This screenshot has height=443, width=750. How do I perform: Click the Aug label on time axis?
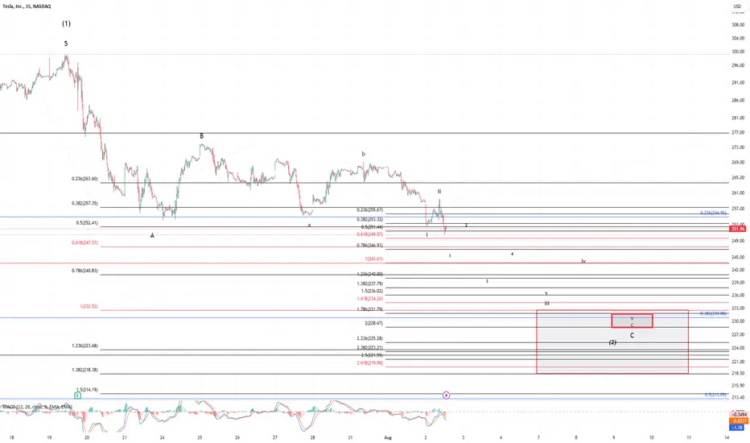(x=388, y=437)
